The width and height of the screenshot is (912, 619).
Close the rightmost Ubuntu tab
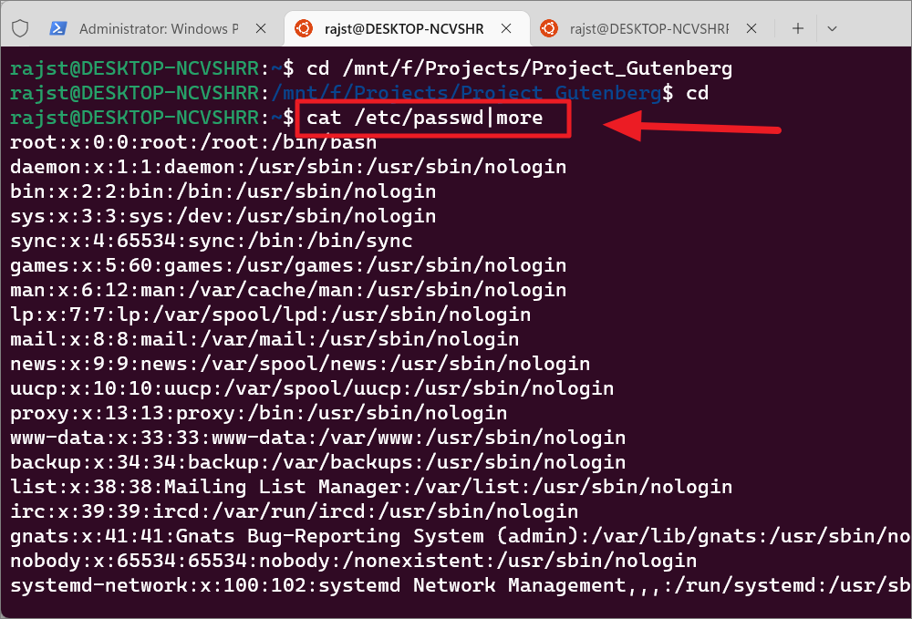click(x=751, y=28)
